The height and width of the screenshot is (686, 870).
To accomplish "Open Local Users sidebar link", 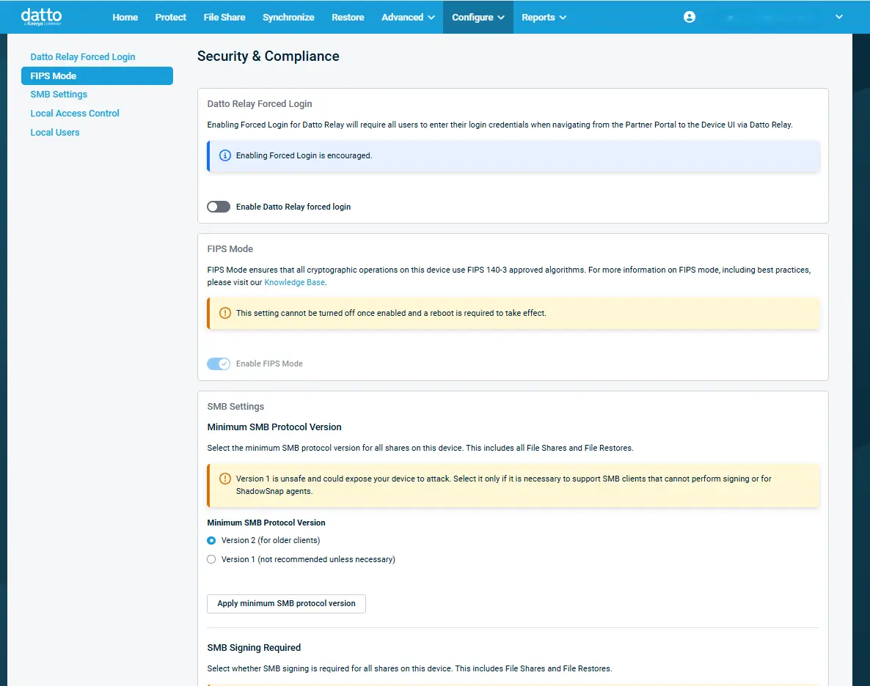I will [x=55, y=133].
